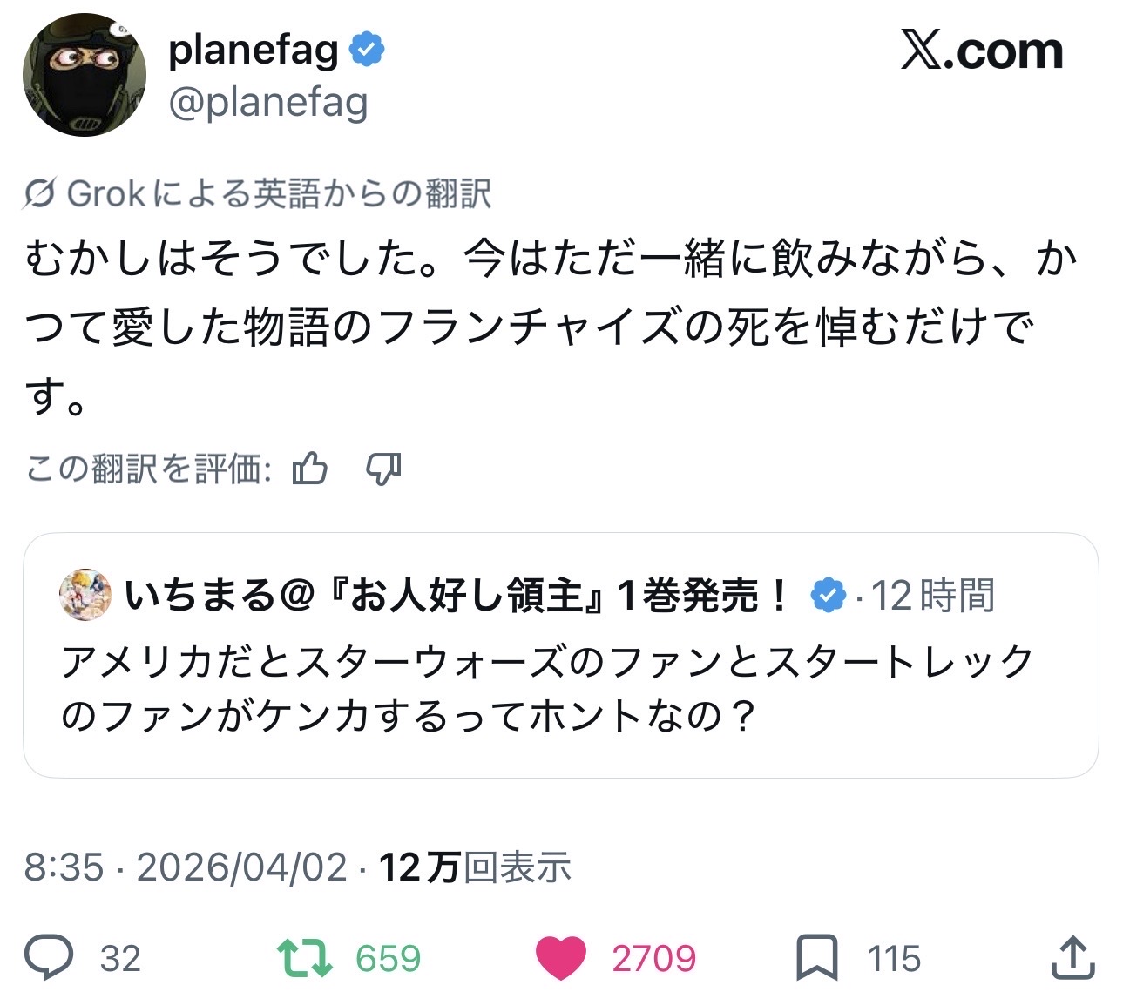This screenshot has height=992, width=1123.
Task: Click the reply speech bubble icon
Action: pyautogui.click(x=49, y=957)
